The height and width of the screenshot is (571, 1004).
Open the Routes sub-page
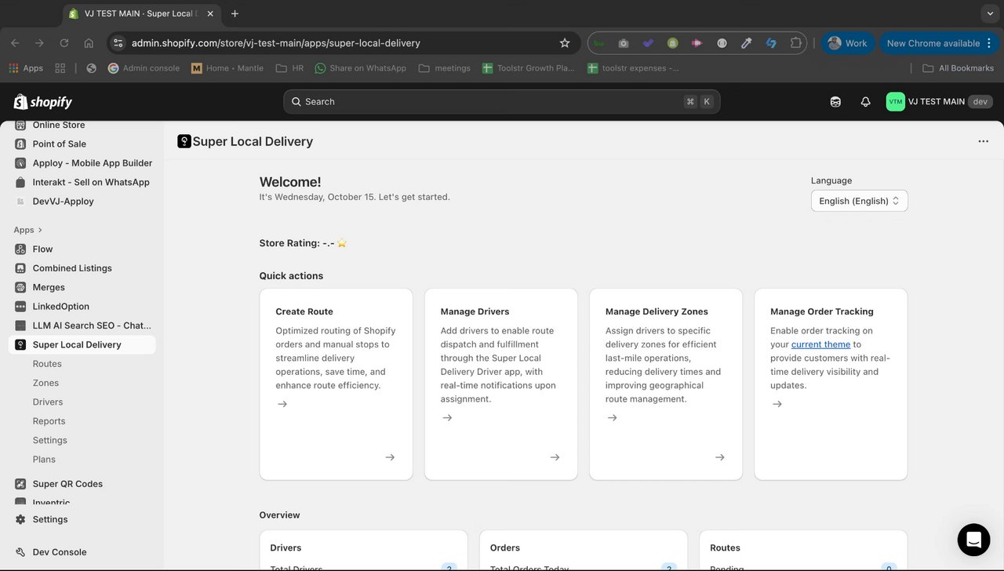[x=47, y=364]
